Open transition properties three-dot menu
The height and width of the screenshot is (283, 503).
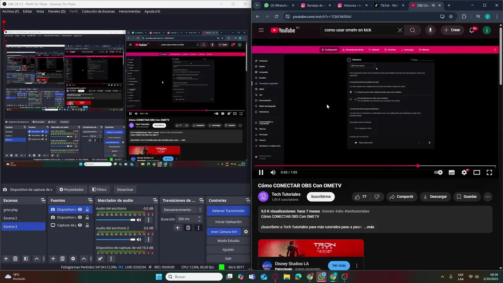pyautogui.click(x=198, y=228)
